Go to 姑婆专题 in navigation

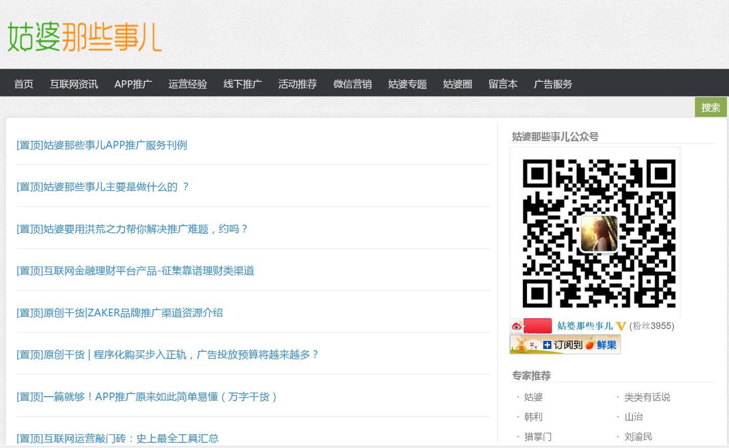407,84
